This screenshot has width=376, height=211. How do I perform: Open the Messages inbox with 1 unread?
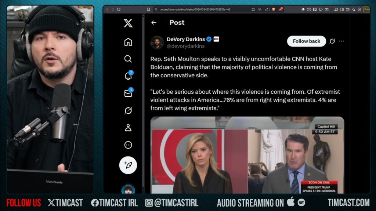pos(128,93)
